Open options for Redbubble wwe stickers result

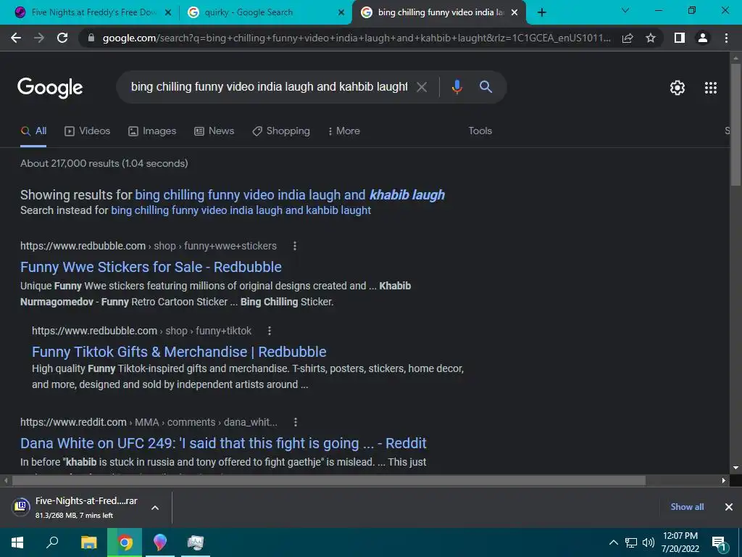[x=295, y=246]
